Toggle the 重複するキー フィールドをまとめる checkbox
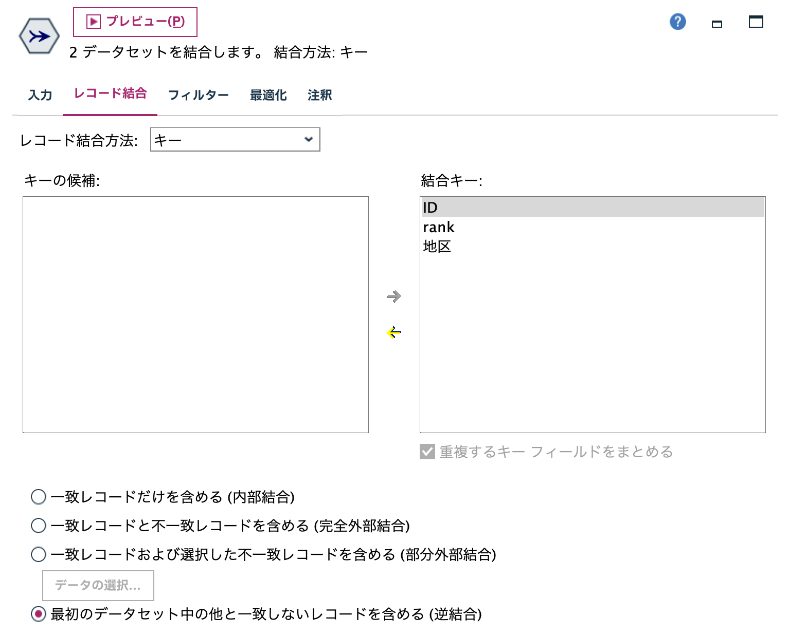Viewport: 789px width, 636px height. point(426,452)
